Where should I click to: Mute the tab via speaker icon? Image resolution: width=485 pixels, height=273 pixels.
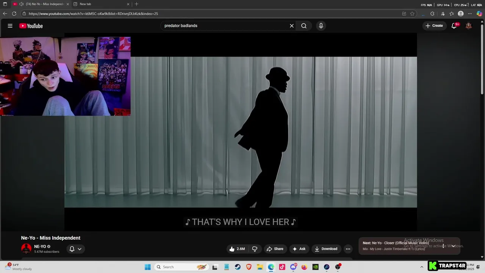coord(22,4)
